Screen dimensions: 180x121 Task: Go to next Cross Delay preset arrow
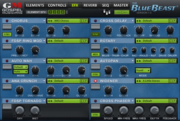[x=140, y=21]
